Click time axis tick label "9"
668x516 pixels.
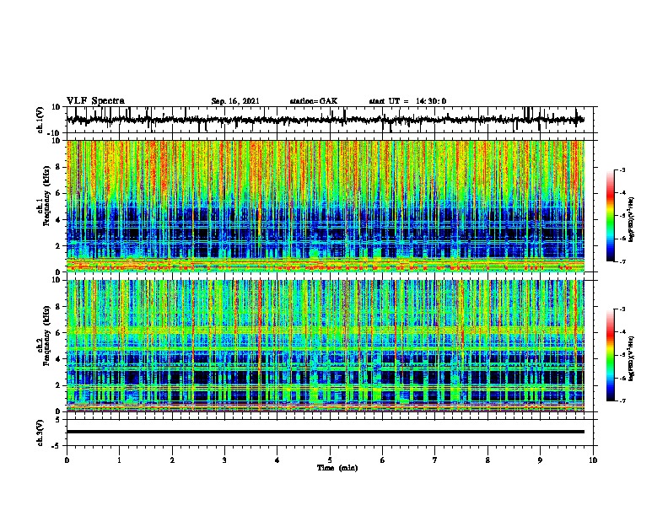540,460
